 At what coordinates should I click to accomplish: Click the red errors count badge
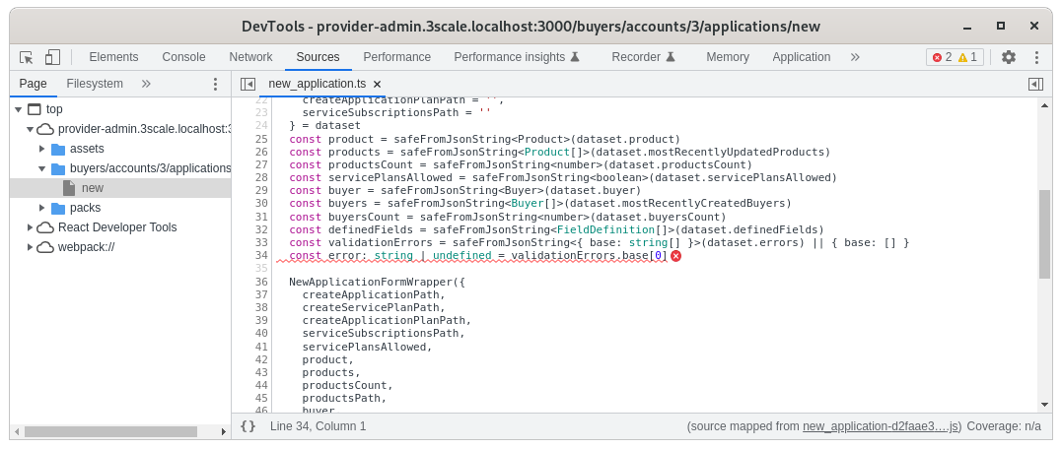coord(942,57)
